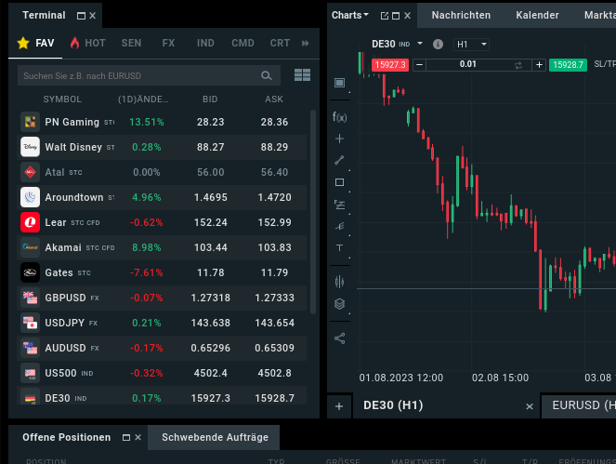Viewport: 616px width, 464px height.
Task: Click the Aroundtown logo icon
Action: pos(31,197)
